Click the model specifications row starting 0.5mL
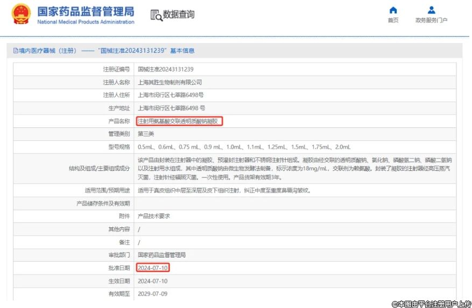The image size is (472, 308). pyautogui.click(x=244, y=147)
